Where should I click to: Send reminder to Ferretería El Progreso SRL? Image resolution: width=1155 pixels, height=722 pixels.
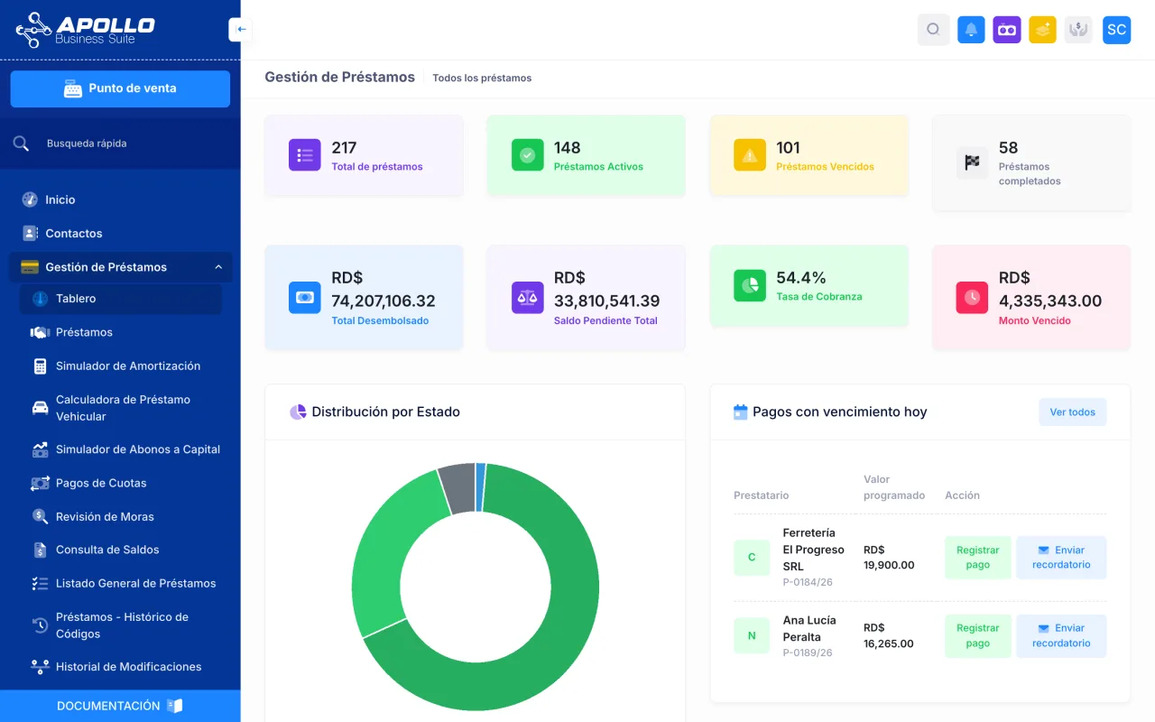pyautogui.click(x=1061, y=558)
